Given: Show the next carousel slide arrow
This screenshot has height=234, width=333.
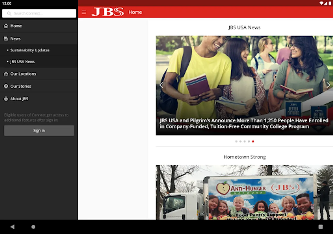Looking at the screenshot, I should point(328,85).
